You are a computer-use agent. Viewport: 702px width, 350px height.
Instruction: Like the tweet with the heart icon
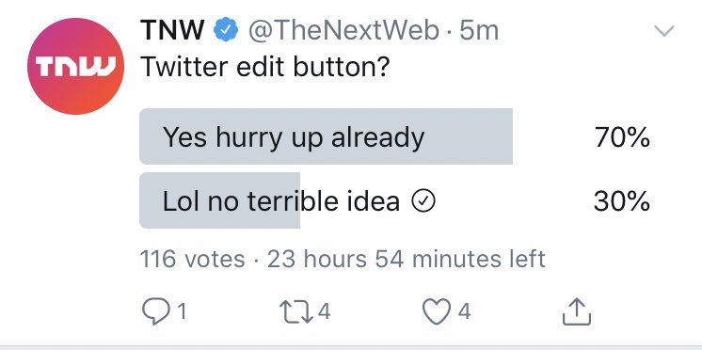437,311
